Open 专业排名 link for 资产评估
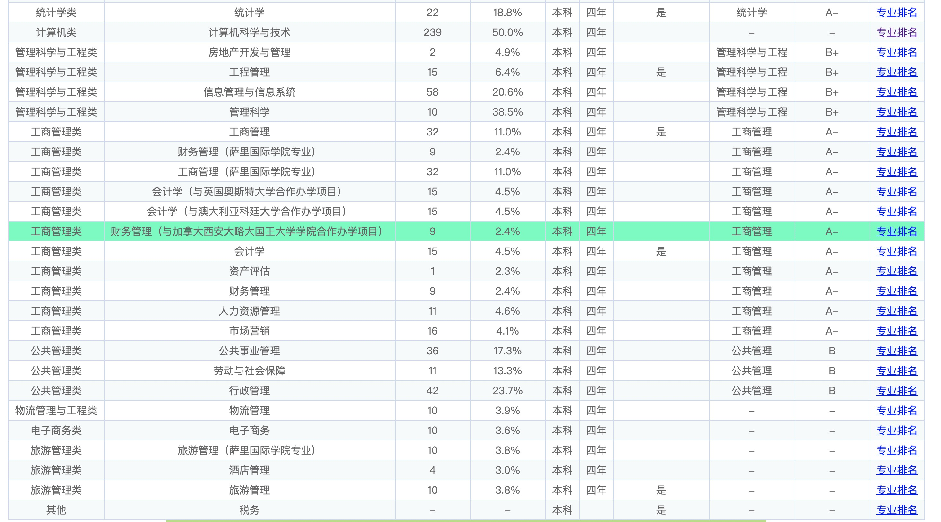941x522 pixels. (x=896, y=271)
